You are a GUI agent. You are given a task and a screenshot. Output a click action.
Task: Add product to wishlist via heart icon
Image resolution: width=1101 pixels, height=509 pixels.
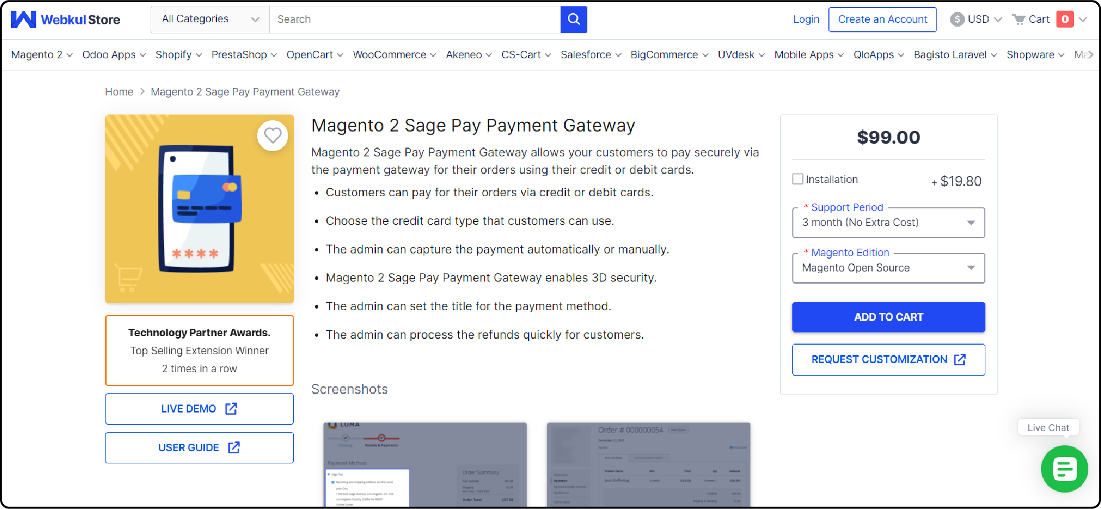tap(273, 136)
